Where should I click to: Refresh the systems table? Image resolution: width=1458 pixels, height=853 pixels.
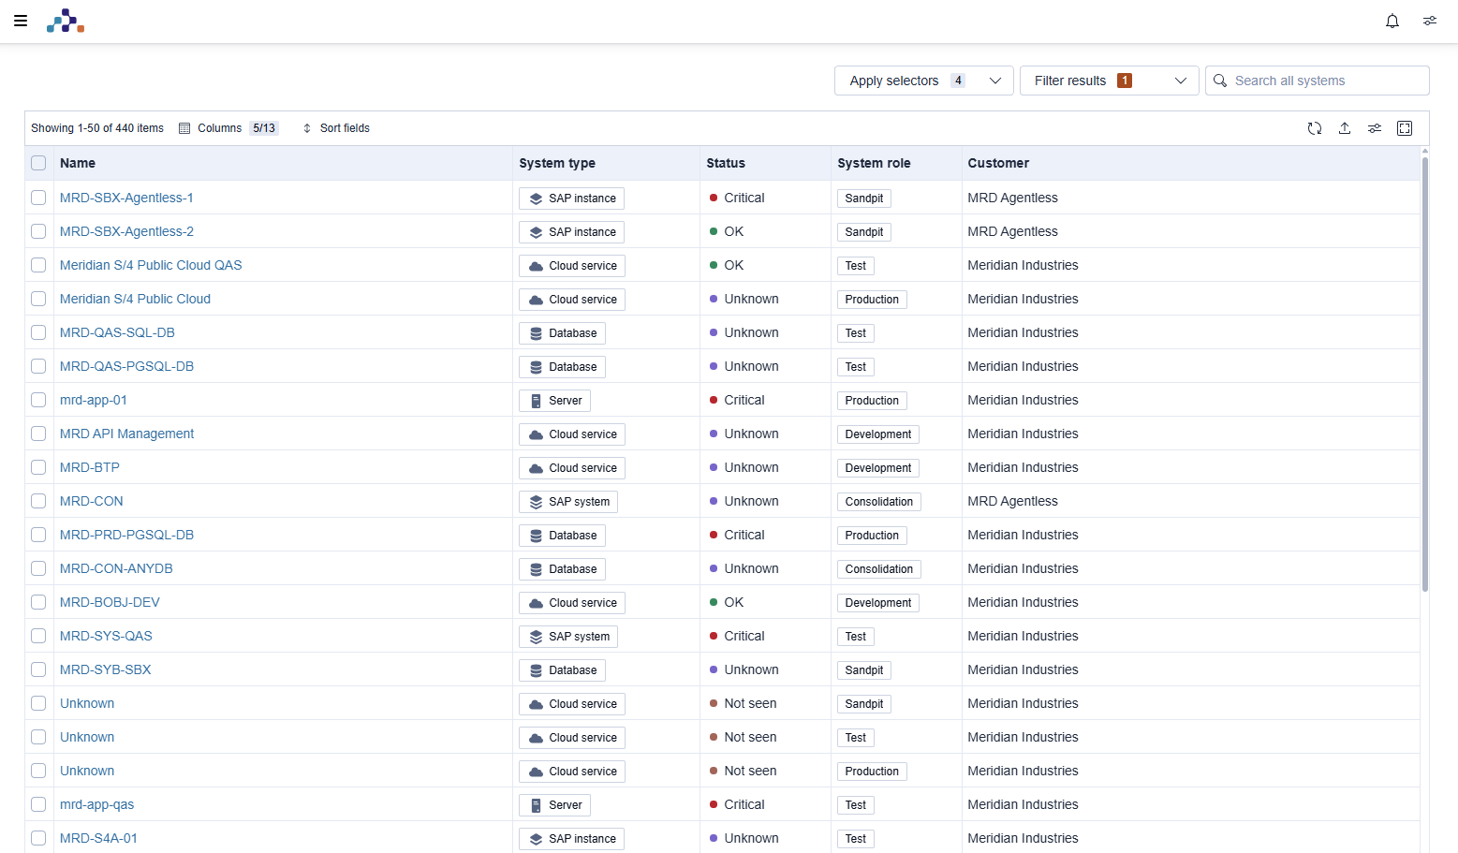pyautogui.click(x=1315, y=128)
